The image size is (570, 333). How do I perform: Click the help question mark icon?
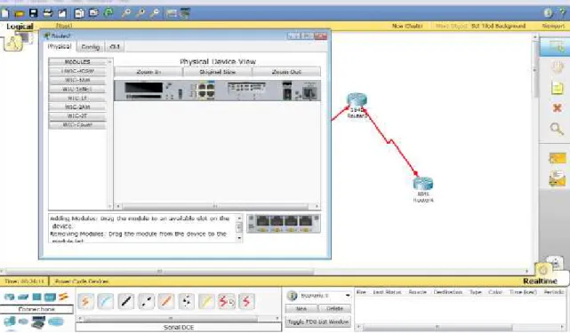pyautogui.click(x=563, y=13)
